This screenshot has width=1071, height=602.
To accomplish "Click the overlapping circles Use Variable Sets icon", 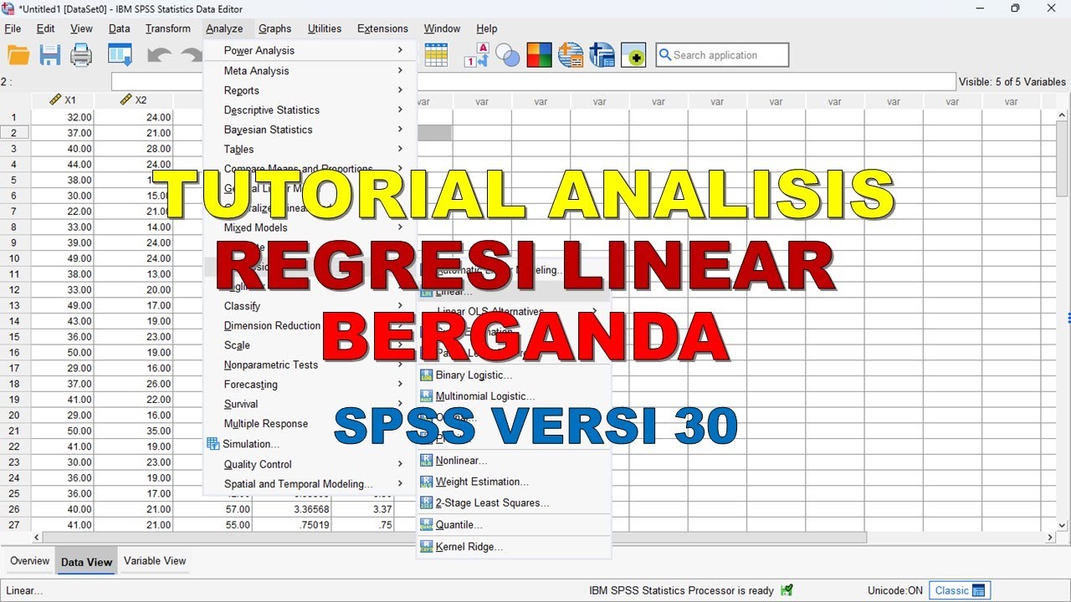I will point(508,55).
